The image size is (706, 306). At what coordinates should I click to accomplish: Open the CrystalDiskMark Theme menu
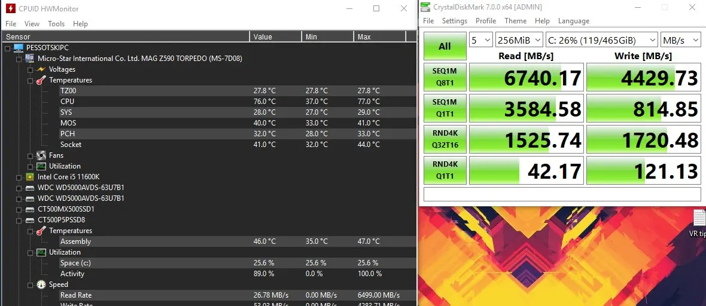[516, 21]
